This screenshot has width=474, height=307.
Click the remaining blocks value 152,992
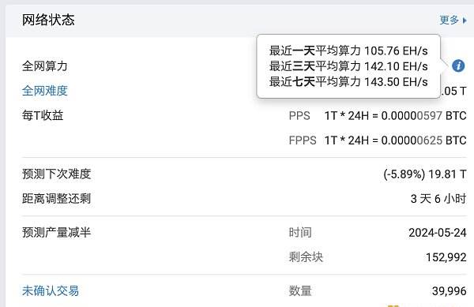point(446,257)
